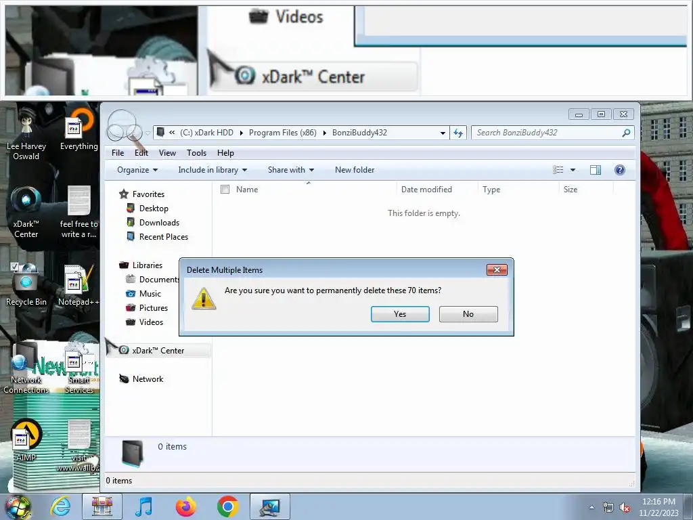Cancel deletion with the No button

[x=468, y=314]
